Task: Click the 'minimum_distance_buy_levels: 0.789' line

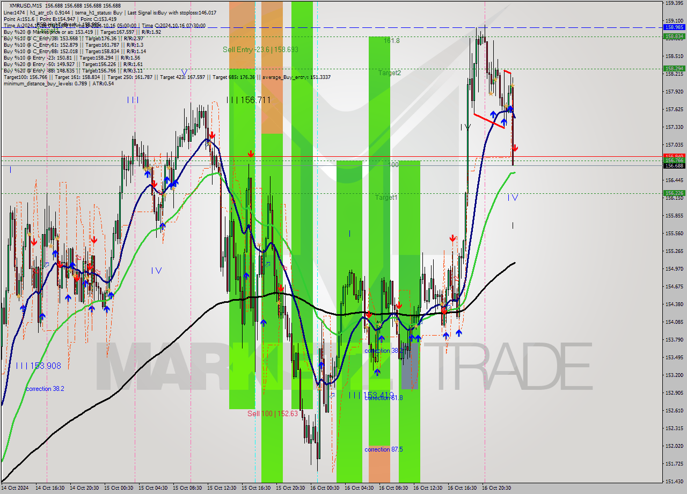Action: click(x=58, y=83)
